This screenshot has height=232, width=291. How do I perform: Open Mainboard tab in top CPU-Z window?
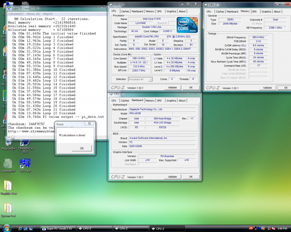[x=137, y=11]
